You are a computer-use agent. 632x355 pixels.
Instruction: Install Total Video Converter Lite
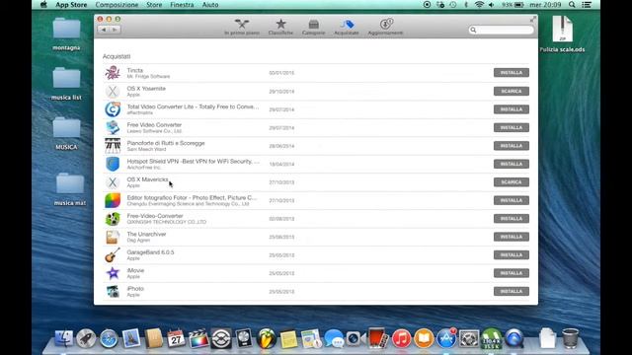(512, 109)
